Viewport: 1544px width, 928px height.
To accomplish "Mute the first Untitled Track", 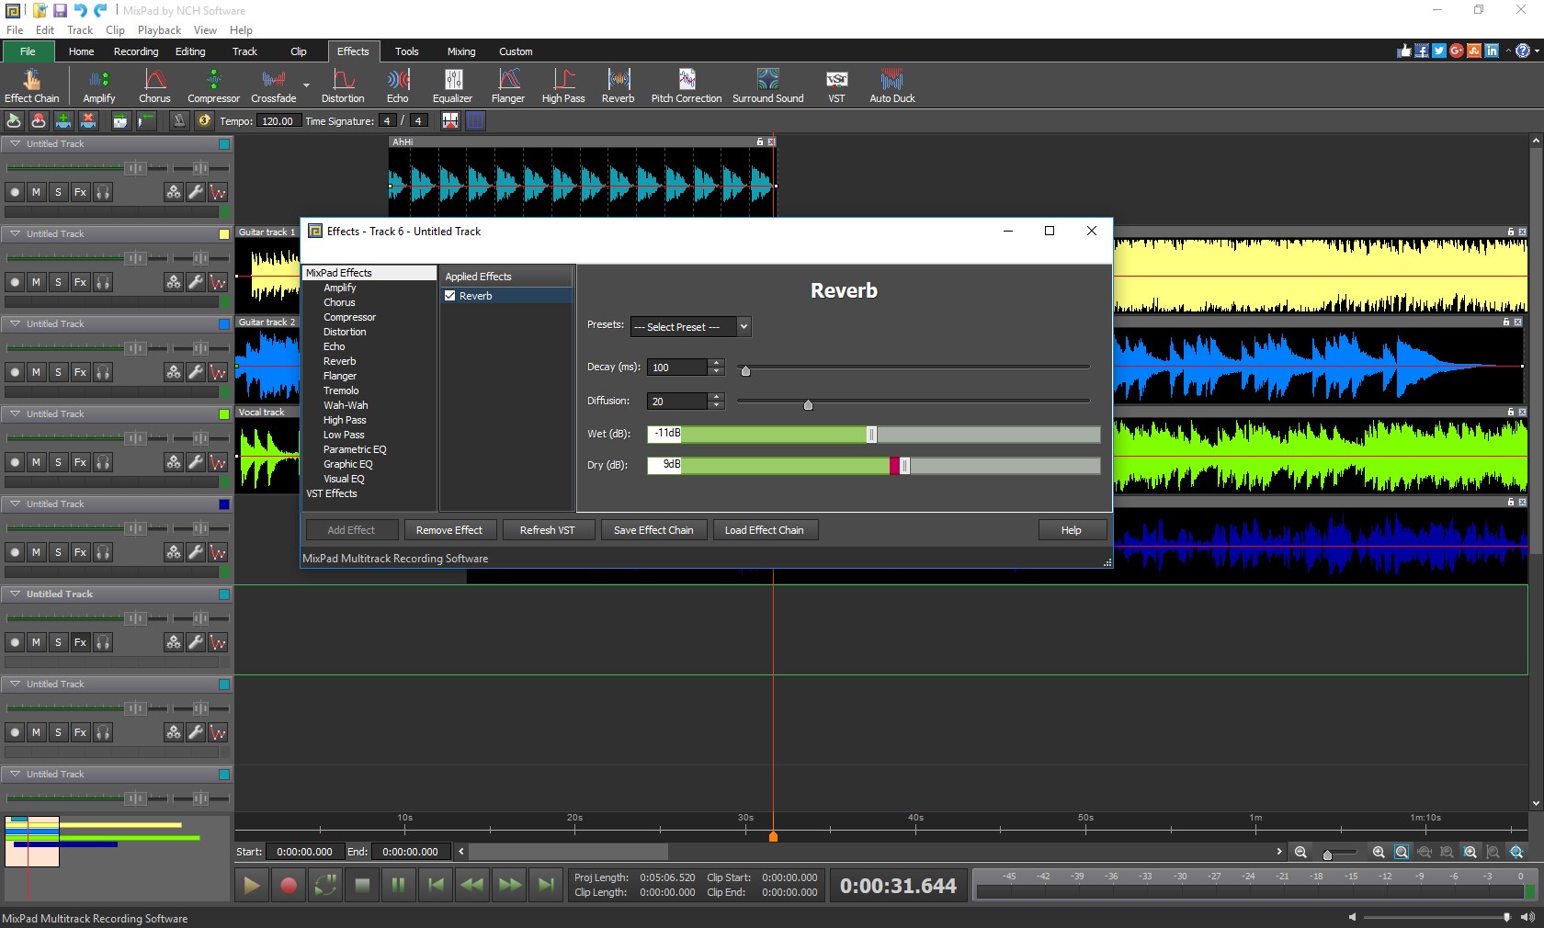I will [x=35, y=193].
